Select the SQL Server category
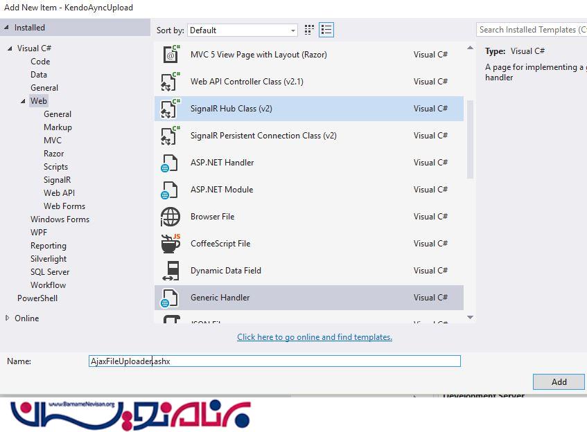Viewport: 587px width, 432px height. (50, 272)
